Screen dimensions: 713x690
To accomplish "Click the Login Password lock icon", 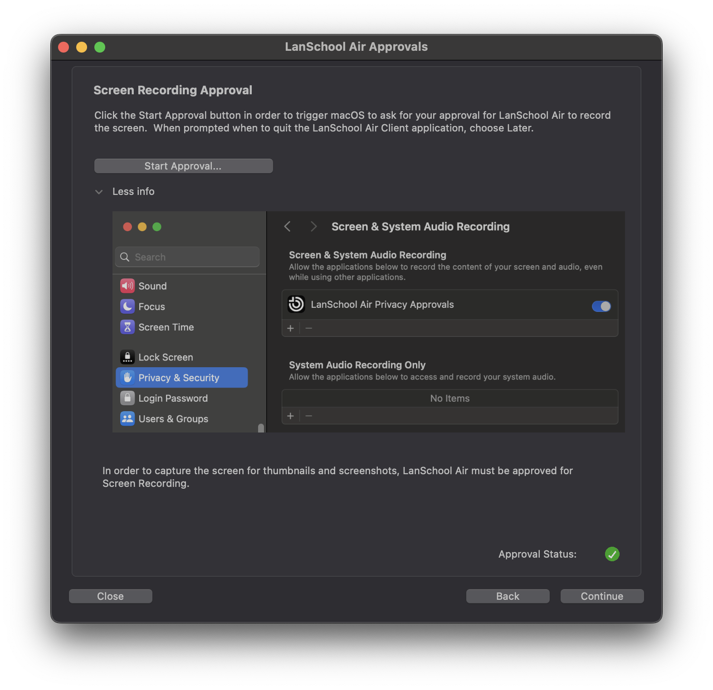I will click(127, 398).
